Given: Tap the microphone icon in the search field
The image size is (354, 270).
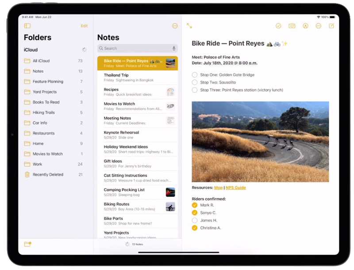Looking at the screenshot, I should pos(174,48).
